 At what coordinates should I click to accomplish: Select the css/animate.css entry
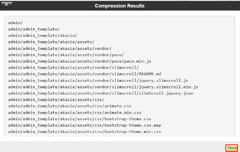point(70,106)
